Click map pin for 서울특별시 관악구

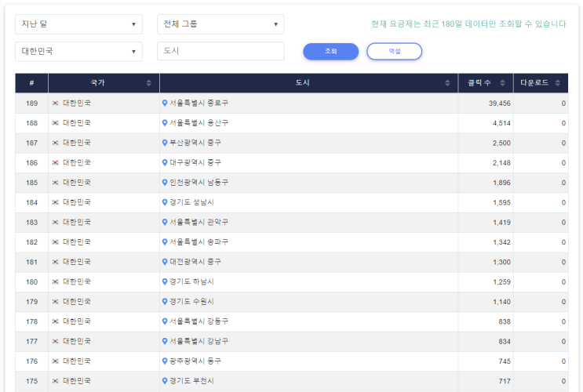click(165, 222)
